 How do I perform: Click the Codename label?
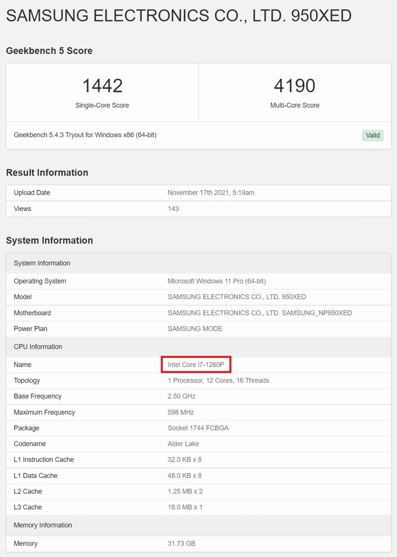tap(30, 444)
